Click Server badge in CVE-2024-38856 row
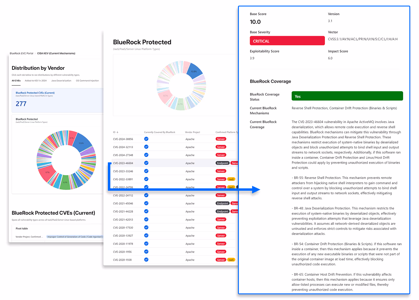The image size is (419, 300). 221,139
